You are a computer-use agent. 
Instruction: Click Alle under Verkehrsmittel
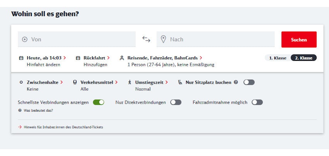[x=84, y=89]
